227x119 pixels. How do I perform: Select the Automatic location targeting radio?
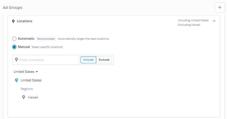coord(14,39)
